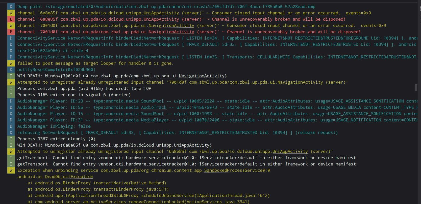Click the vertical scrollbar thumb on the right
This screenshot has width=421, height=204.
point(416,87)
